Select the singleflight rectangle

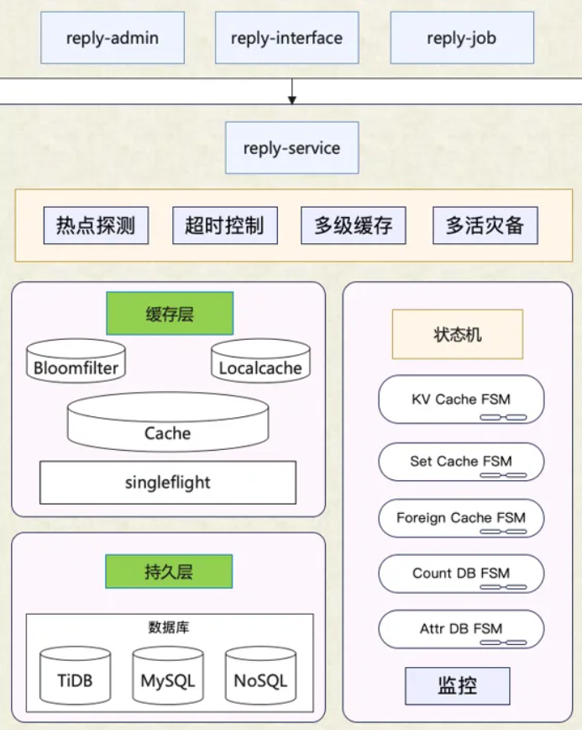[x=168, y=483]
